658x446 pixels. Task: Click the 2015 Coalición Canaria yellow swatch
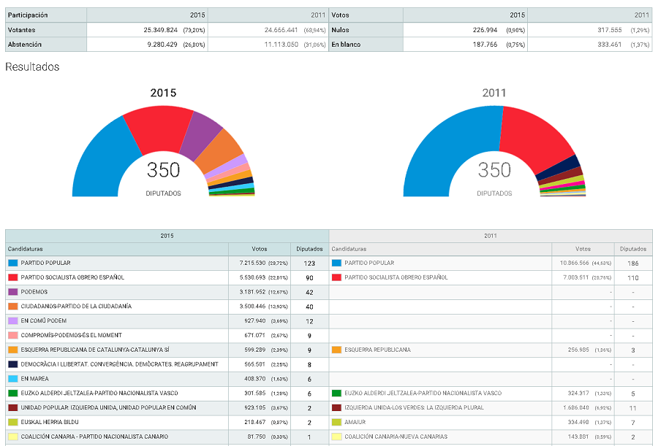13,437
